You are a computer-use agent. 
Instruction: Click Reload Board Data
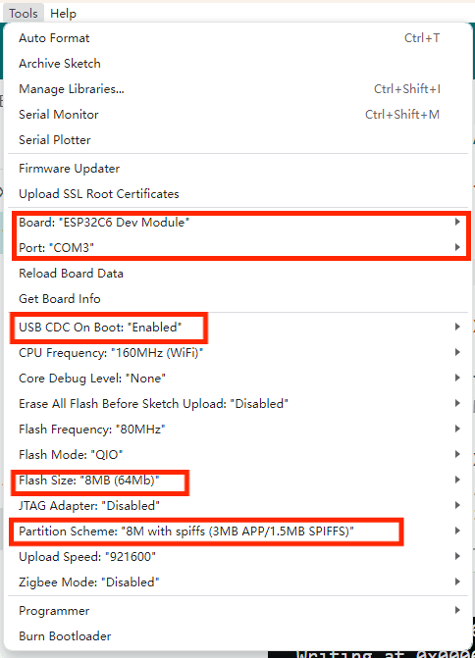point(237,274)
